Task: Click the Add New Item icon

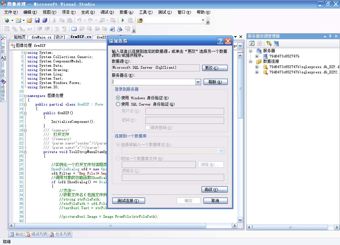Action: 19,20
